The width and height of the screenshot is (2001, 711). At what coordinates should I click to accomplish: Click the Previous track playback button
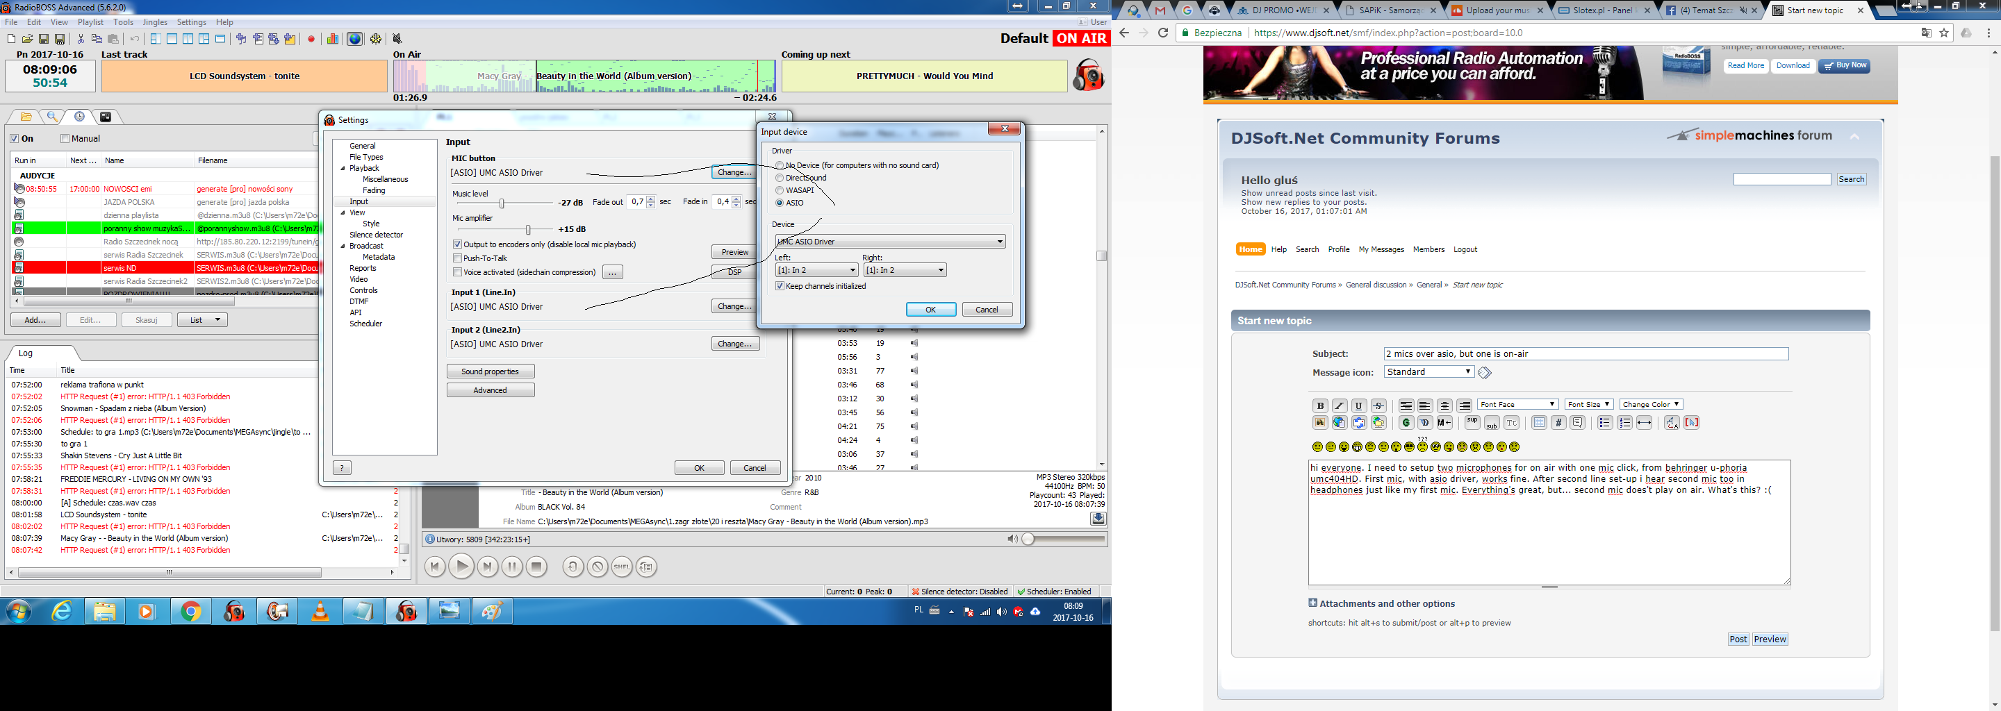[435, 567]
